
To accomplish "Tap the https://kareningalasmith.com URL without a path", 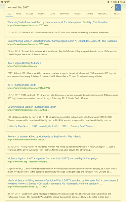I will [22, 66].
